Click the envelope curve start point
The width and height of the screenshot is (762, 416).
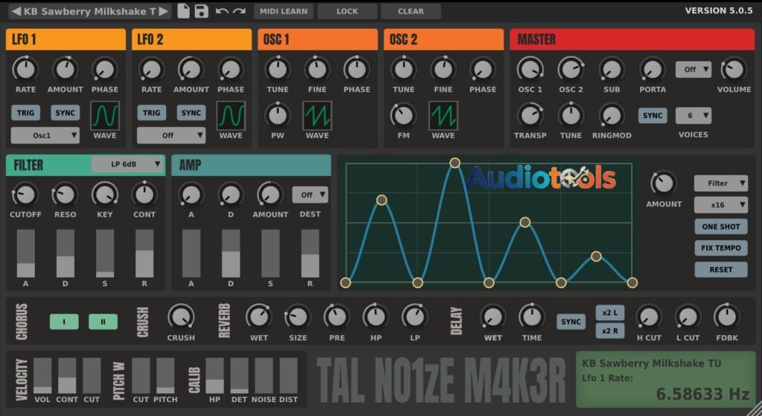(345, 283)
